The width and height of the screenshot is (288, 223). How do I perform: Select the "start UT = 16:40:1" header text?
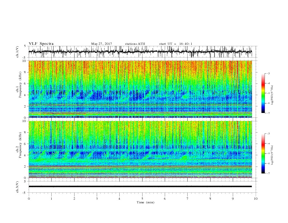[x=176, y=44]
